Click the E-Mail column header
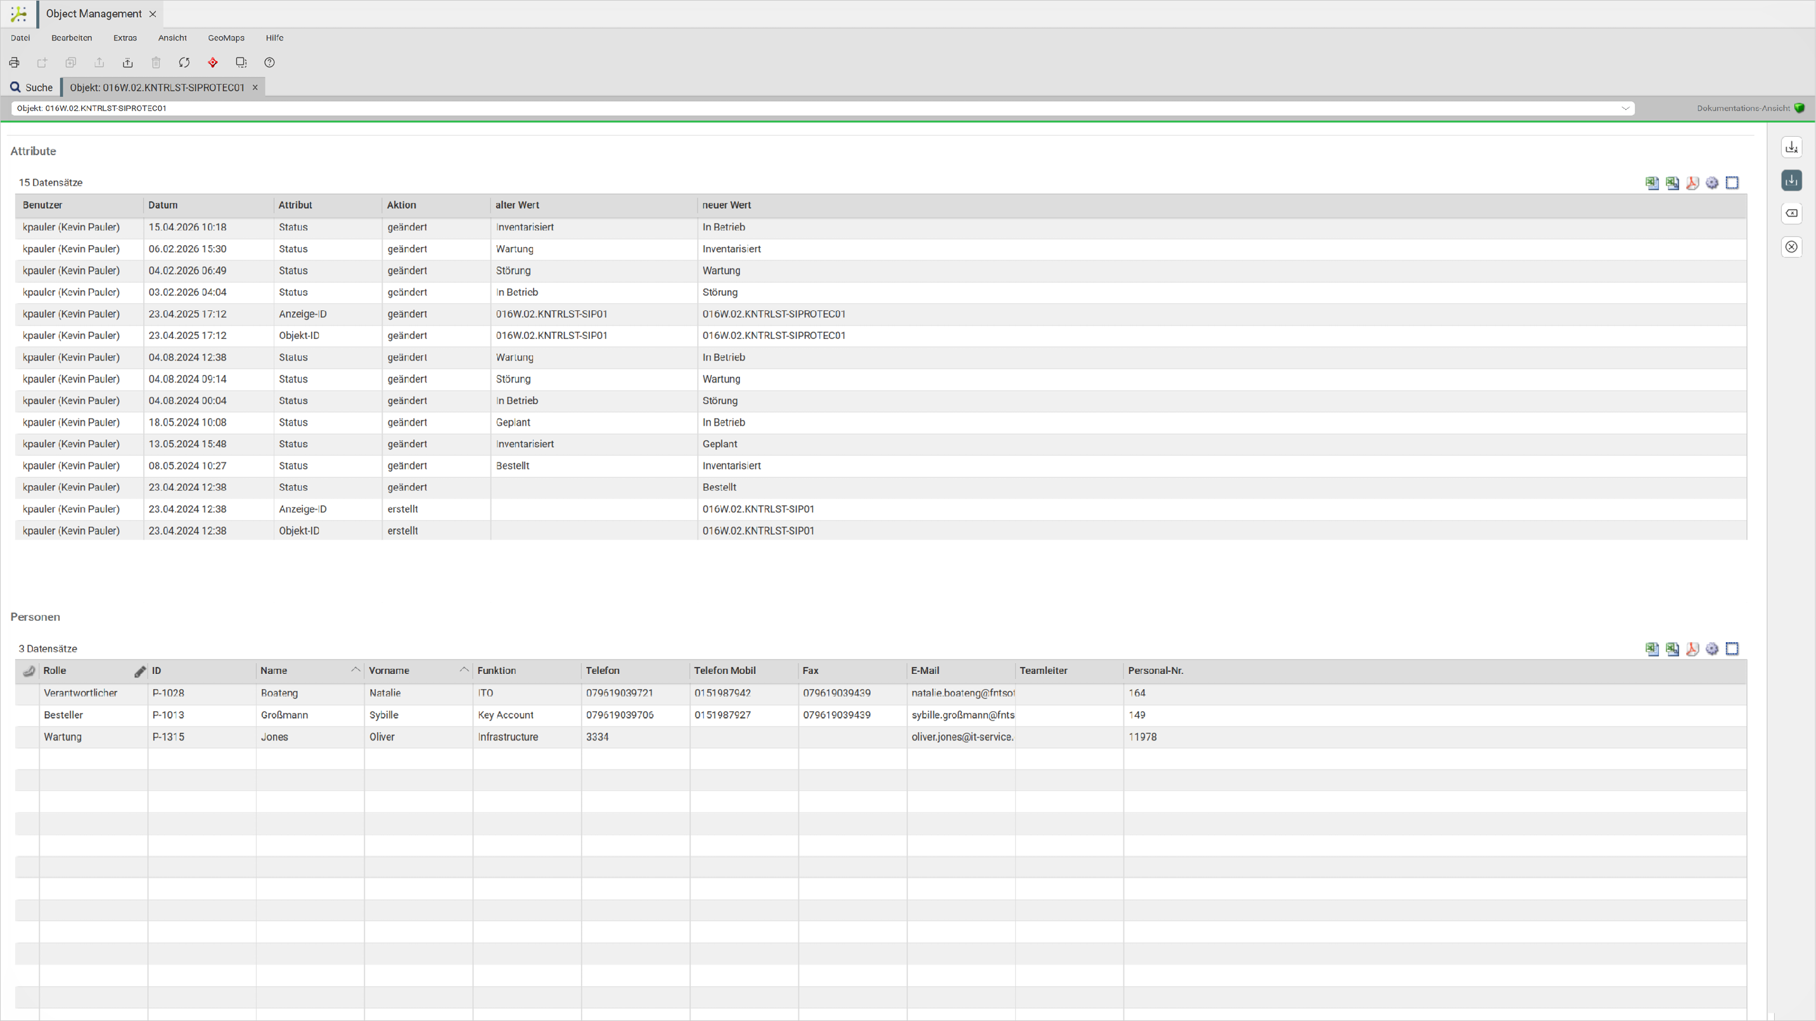Image resolution: width=1816 pixels, height=1021 pixels. point(961,671)
